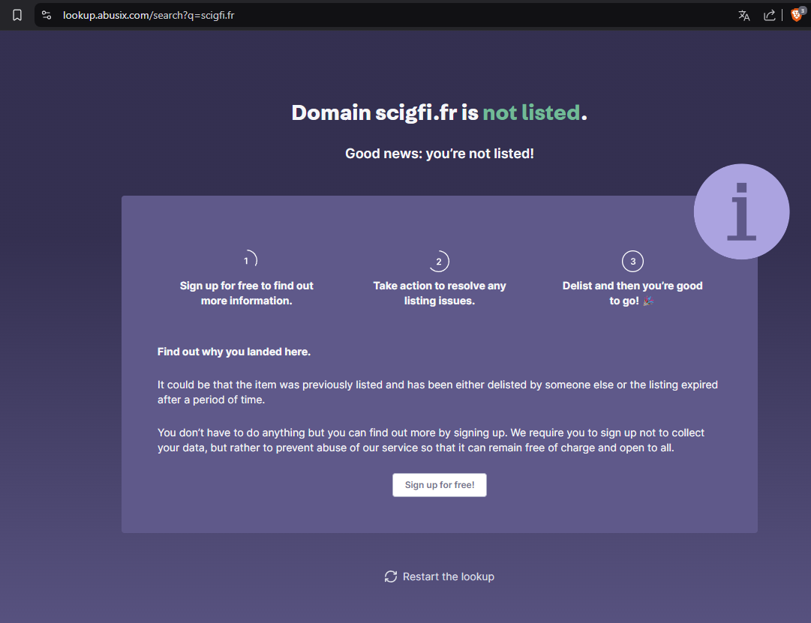Click the bookmark icon in browser toolbar
Viewport: 811px width, 623px height.
[17, 15]
